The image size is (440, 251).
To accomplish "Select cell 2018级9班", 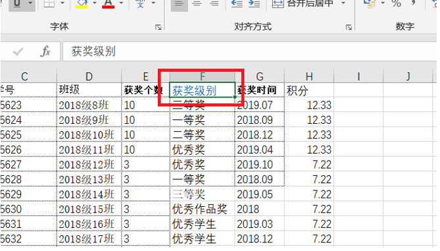I will coord(89,120).
